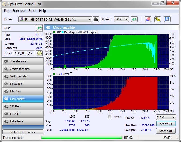This screenshot has height=142, width=181.
Task: Open the File menu
Action: pyautogui.click(x=6, y=11)
